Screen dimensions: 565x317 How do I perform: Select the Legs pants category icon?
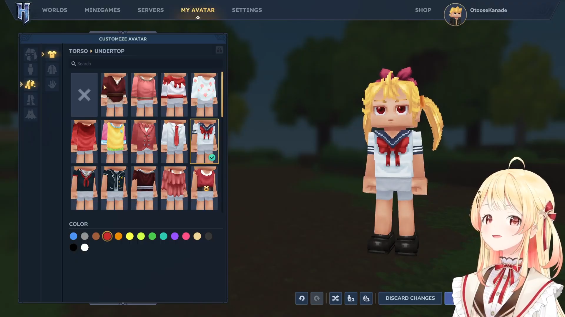point(31,100)
